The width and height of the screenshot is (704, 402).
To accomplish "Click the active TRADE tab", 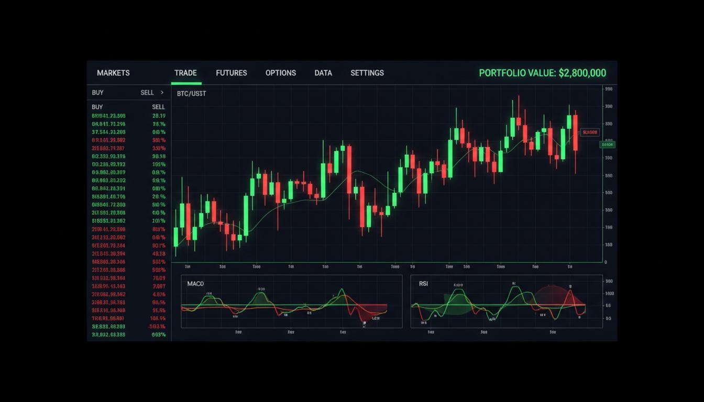I will (x=185, y=73).
